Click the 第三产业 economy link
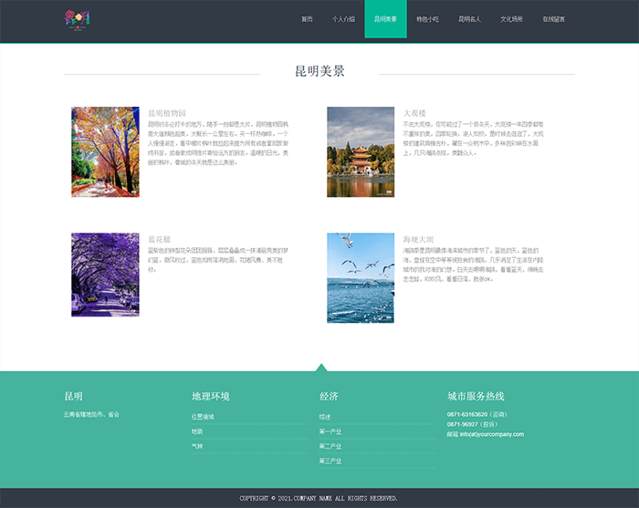Image resolution: width=639 pixels, height=508 pixels. [330, 461]
